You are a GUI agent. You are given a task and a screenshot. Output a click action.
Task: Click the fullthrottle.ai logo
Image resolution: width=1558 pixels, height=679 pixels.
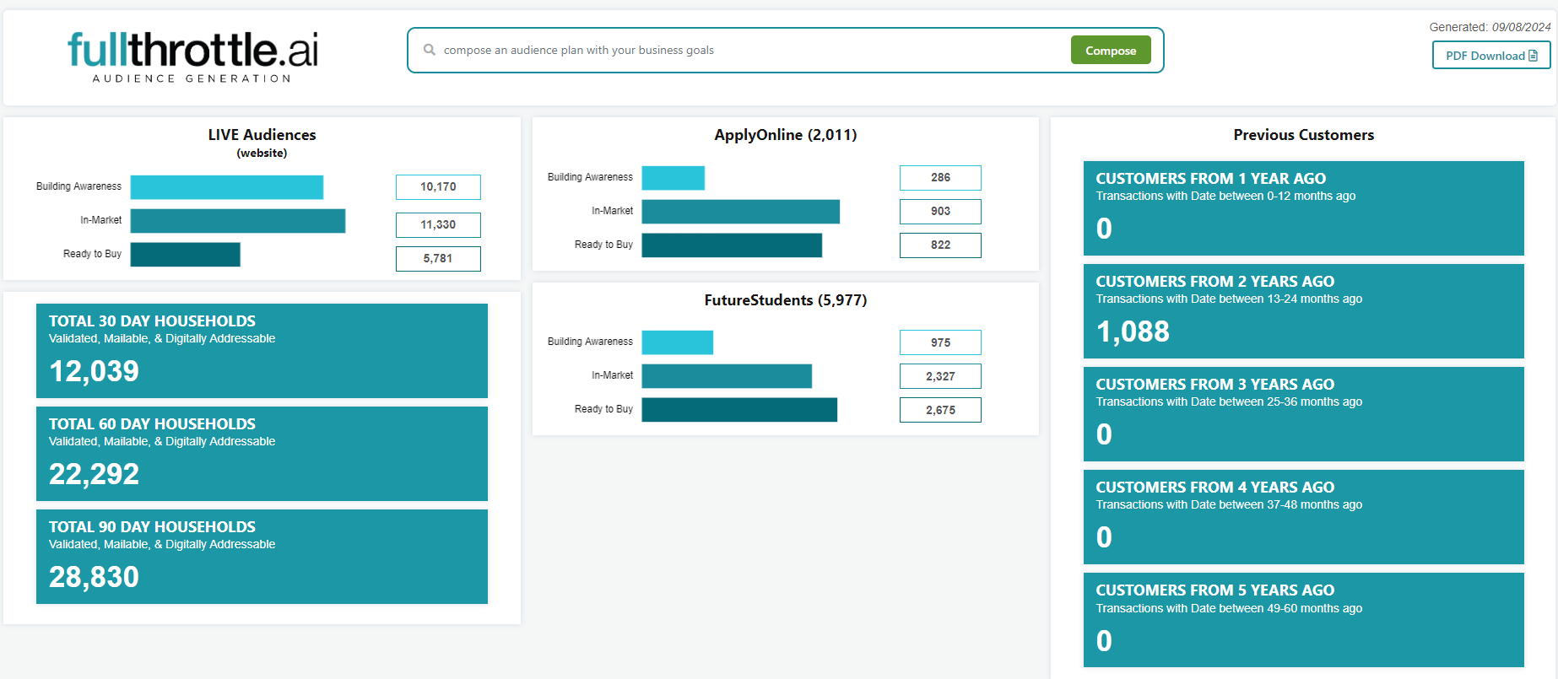click(x=192, y=56)
